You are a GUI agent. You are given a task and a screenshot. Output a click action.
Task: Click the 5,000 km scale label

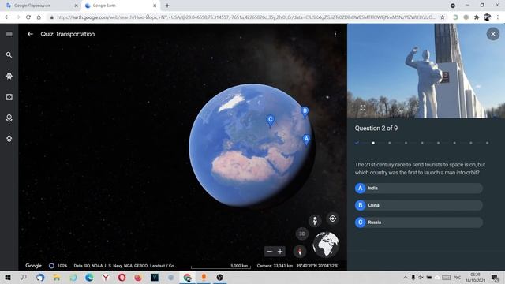[239, 266]
